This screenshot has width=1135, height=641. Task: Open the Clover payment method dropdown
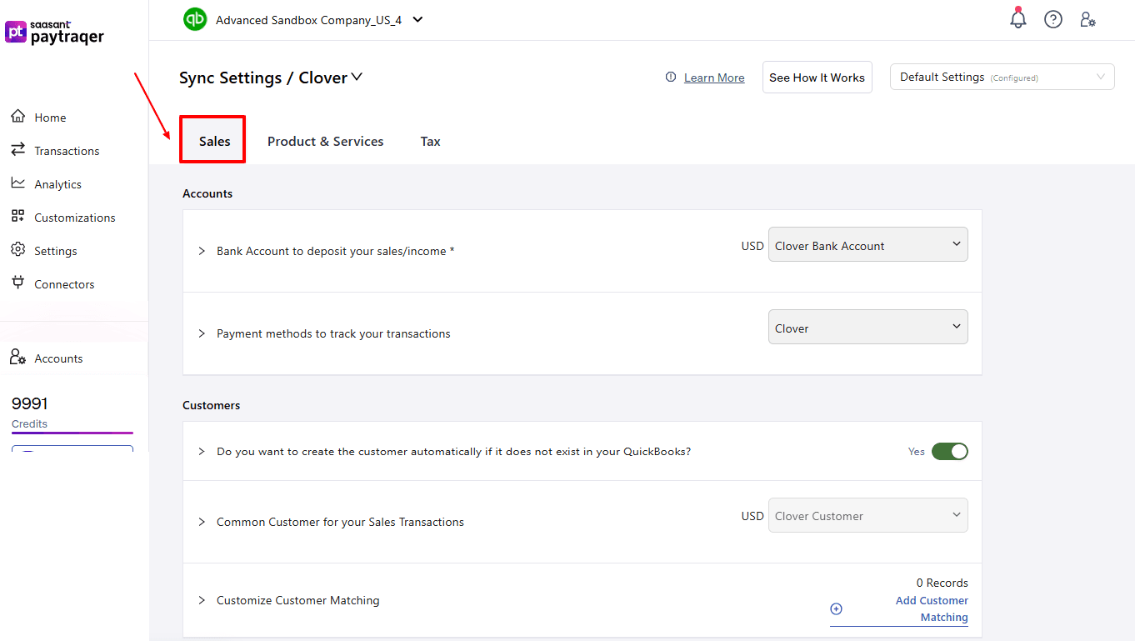(868, 328)
